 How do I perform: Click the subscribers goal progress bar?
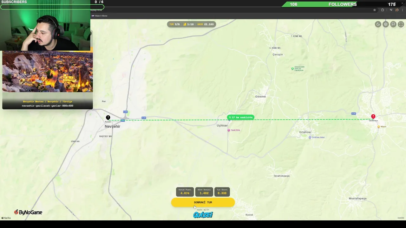52,7
